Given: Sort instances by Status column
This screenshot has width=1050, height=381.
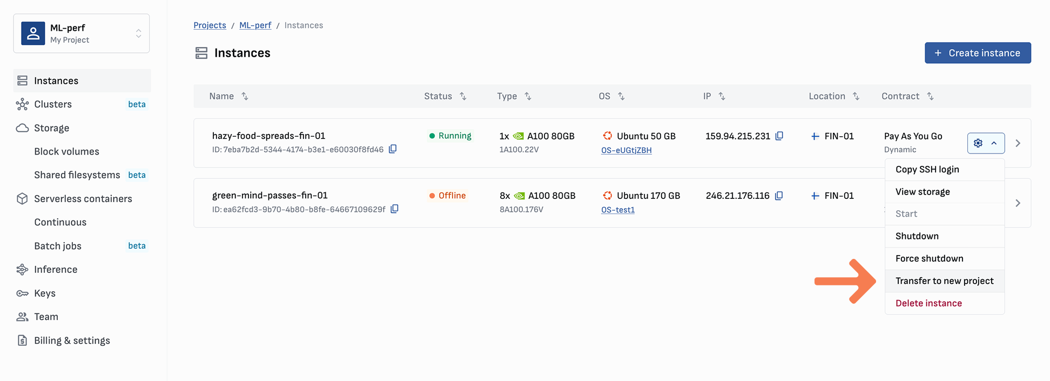Looking at the screenshot, I should click(x=463, y=96).
